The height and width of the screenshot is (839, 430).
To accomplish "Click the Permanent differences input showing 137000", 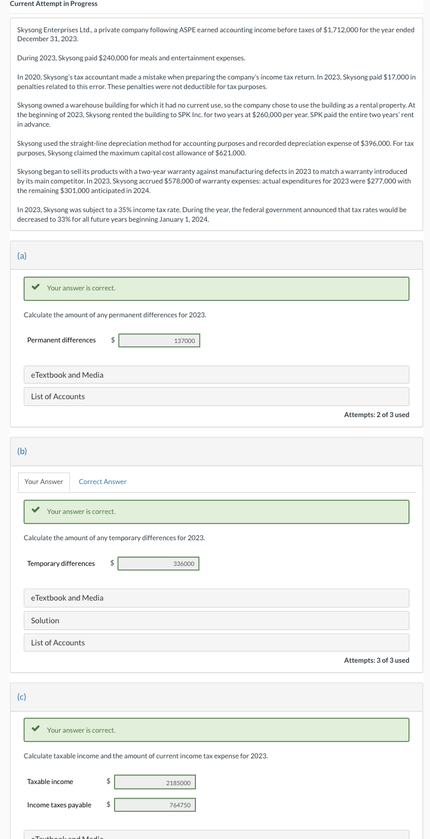I will pos(159,339).
